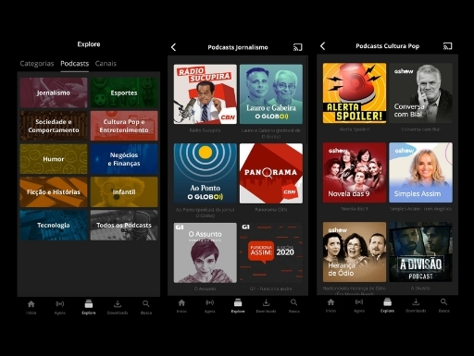Image resolution: width=474 pixels, height=356 pixels.
Task: Switch to the Canais tab
Action: pos(106,64)
